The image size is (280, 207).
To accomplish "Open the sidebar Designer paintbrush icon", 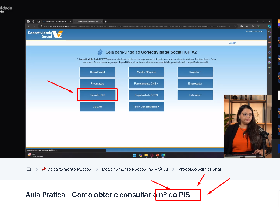I will tap(269, 63).
